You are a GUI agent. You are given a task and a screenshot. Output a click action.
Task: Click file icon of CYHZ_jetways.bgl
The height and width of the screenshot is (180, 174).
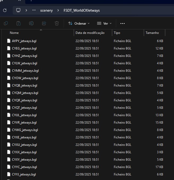9,56
